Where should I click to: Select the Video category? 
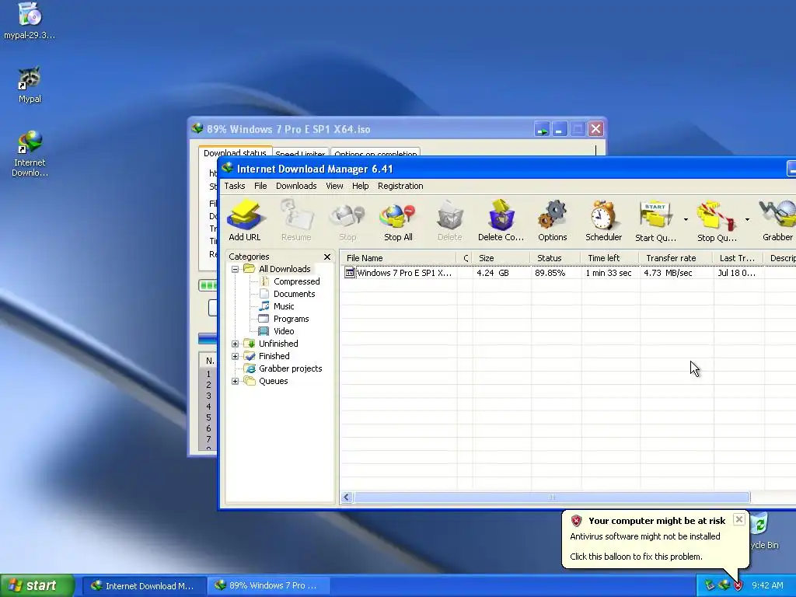283,331
